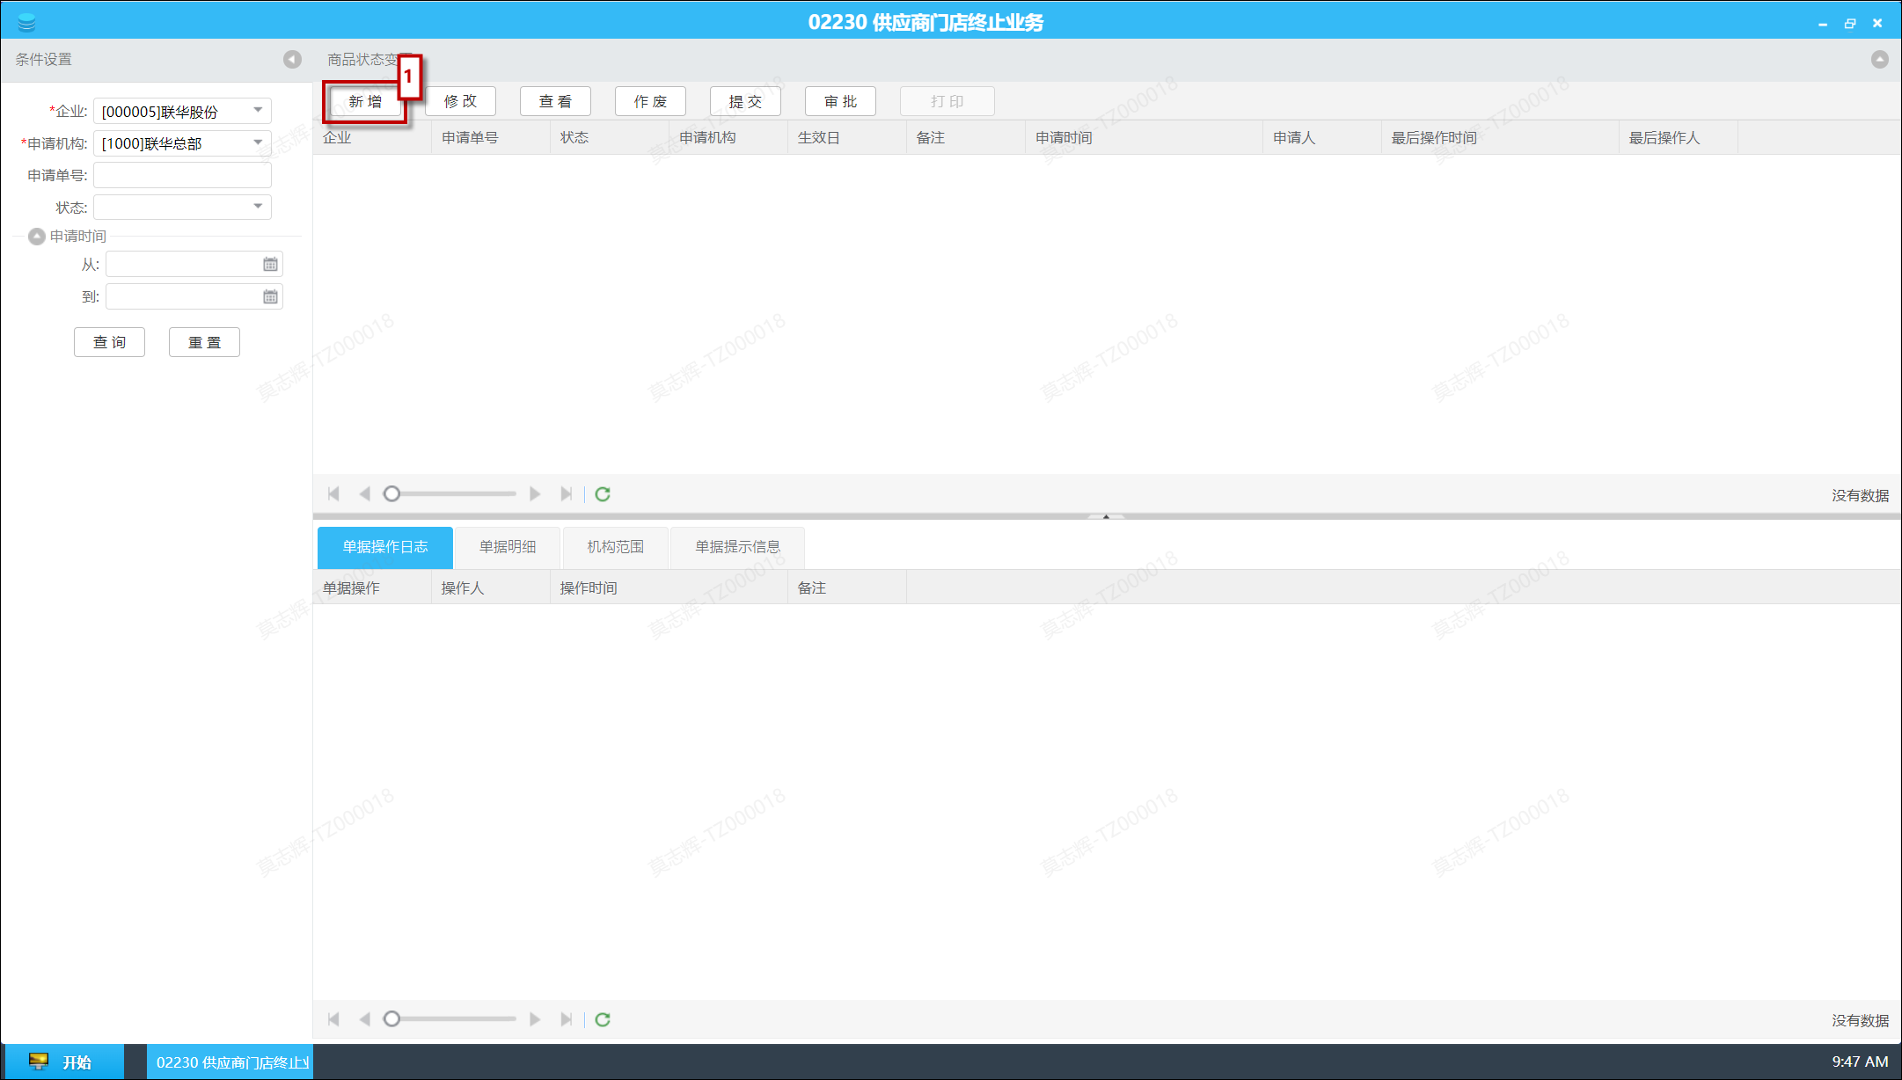
Task: Go to next page in lower grid
Action: (534, 1019)
